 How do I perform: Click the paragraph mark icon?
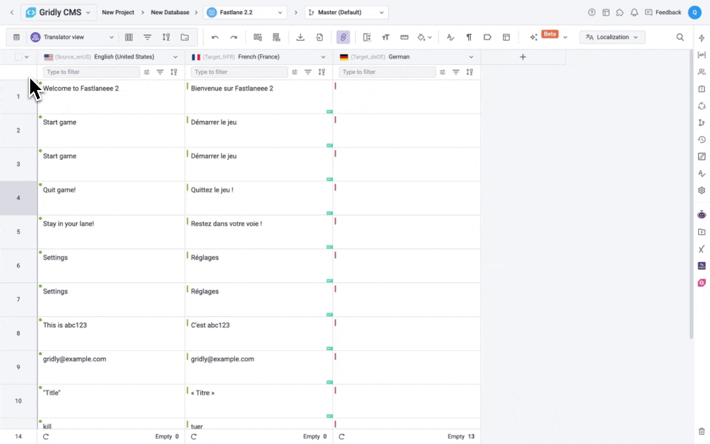(469, 37)
